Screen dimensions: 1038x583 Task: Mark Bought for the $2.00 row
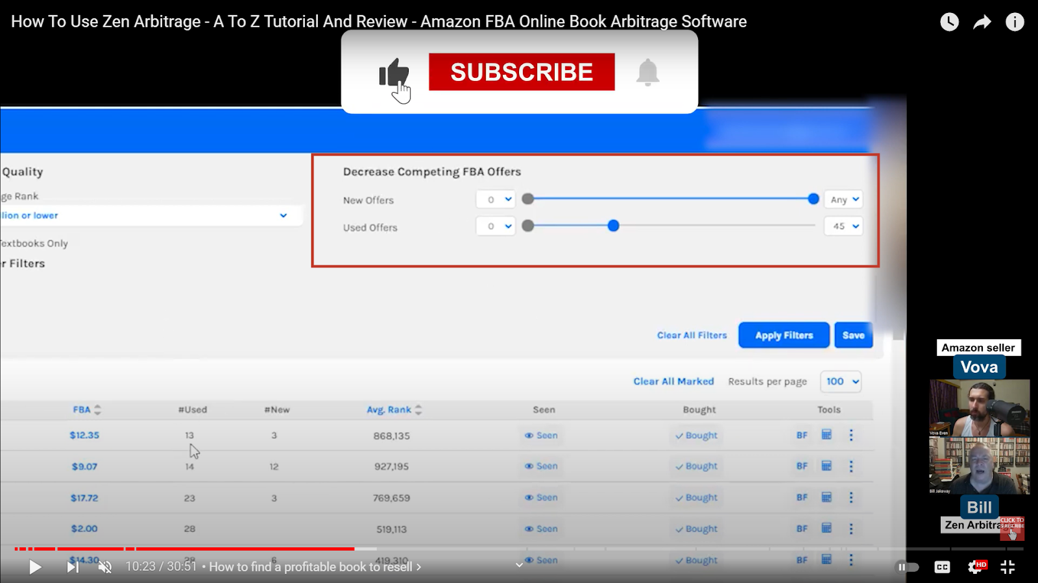(696, 529)
